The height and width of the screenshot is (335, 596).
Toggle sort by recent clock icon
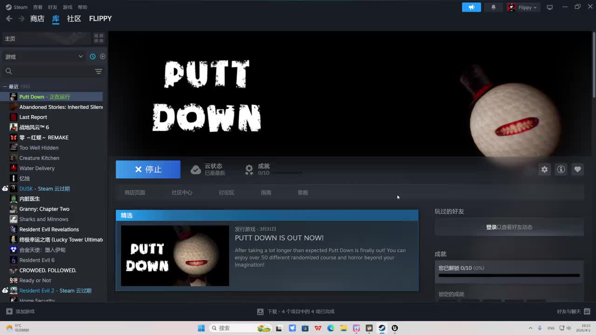pos(93,56)
